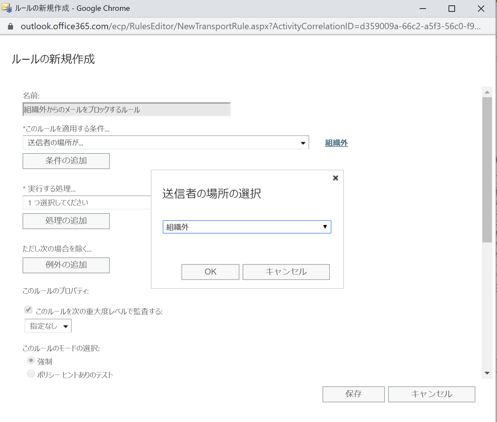Open the 送信者の場所が... condition dropdown
The height and width of the screenshot is (422, 497).
(166, 142)
